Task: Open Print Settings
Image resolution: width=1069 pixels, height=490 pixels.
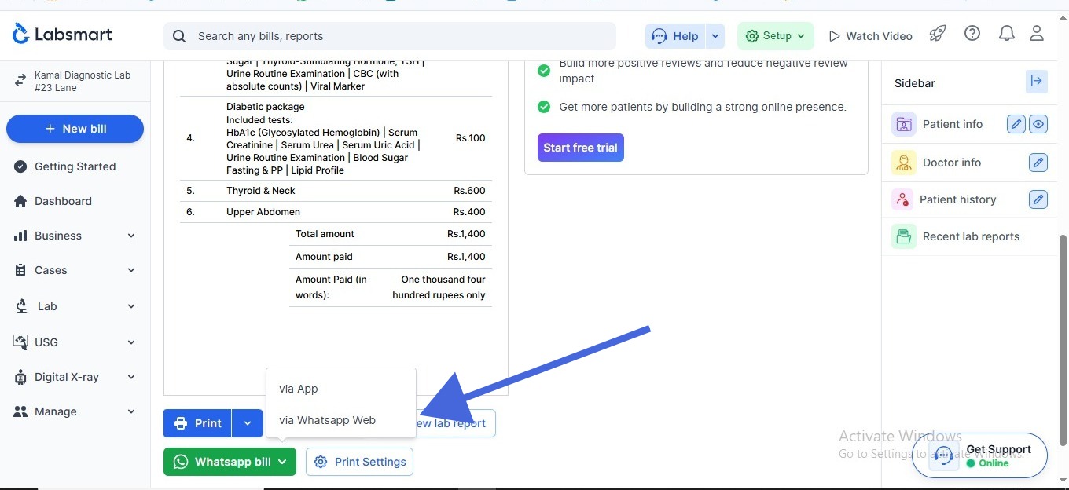Action: click(359, 462)
